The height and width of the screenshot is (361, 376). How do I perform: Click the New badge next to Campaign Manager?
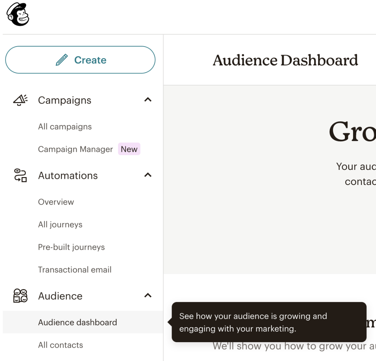click(x=129, y=149)
